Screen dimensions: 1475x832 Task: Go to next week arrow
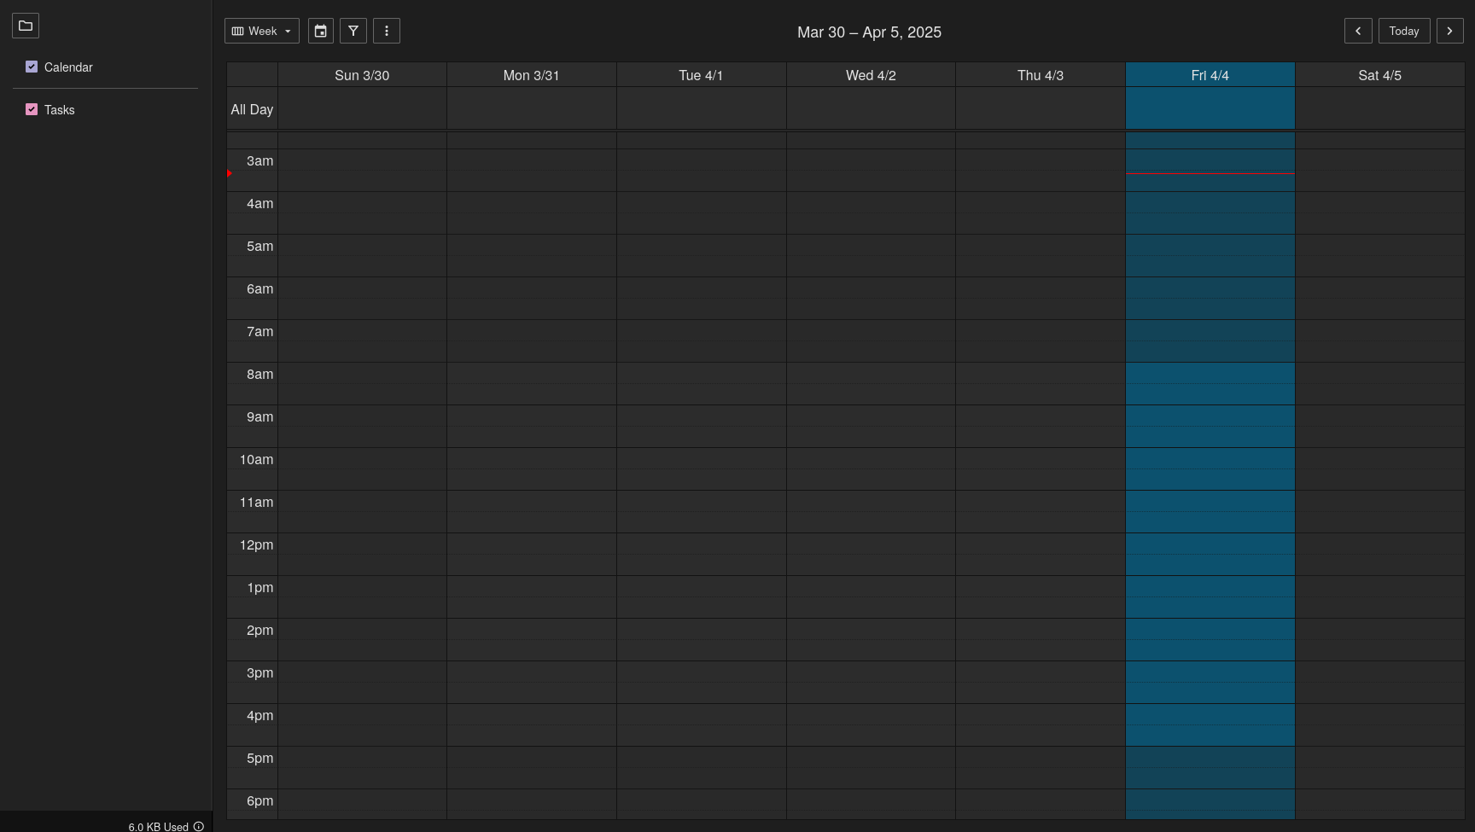coord(1449,31)
